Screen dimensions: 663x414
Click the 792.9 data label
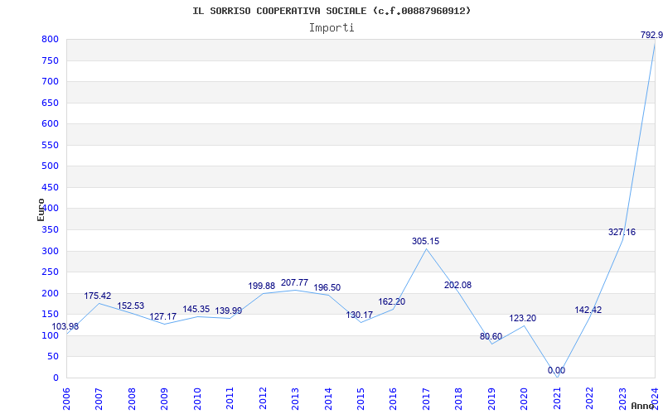[x=651, y=35]
